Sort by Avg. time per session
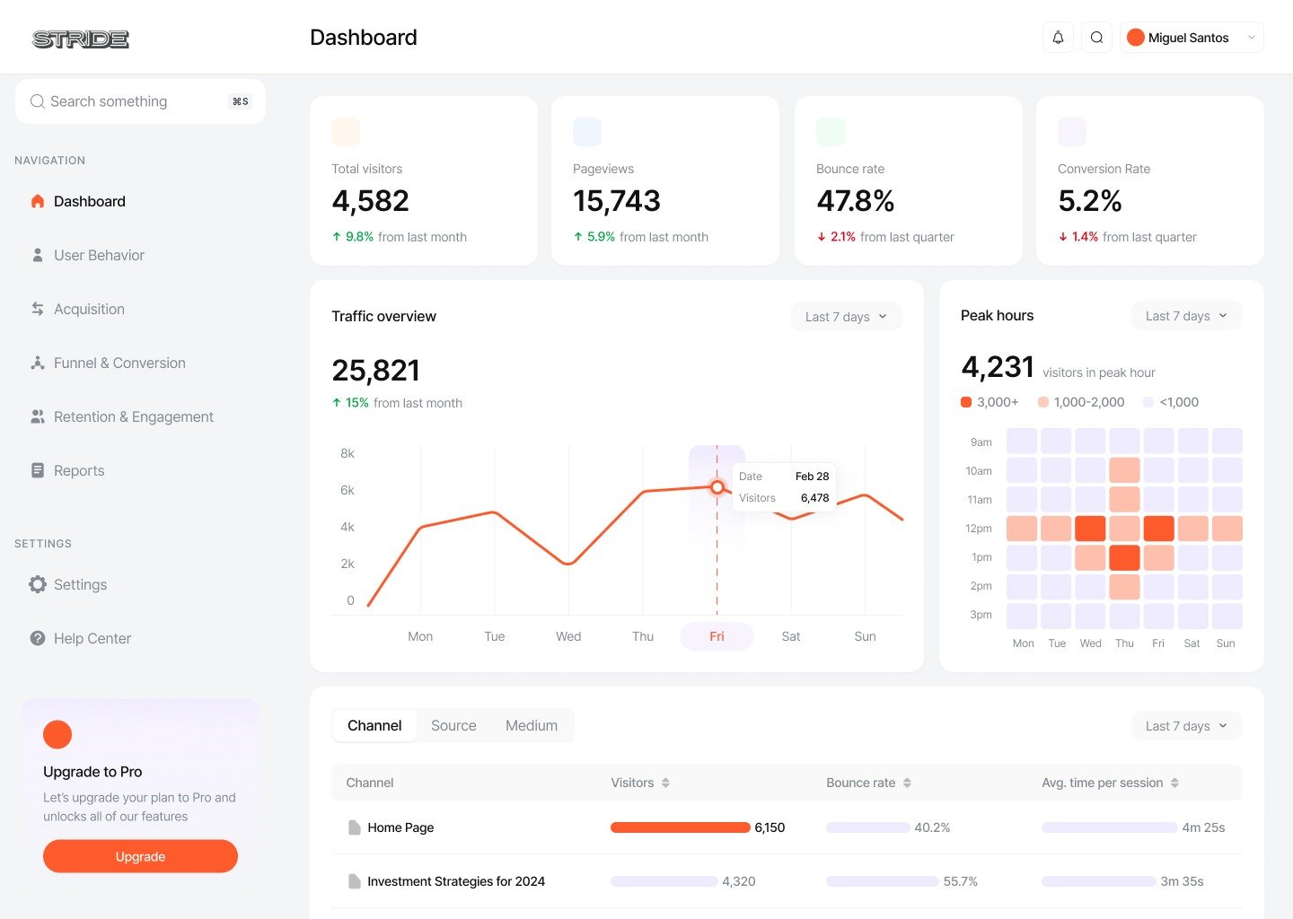The height and width of the screenshot is (919, 1293). pos(1174,783)
